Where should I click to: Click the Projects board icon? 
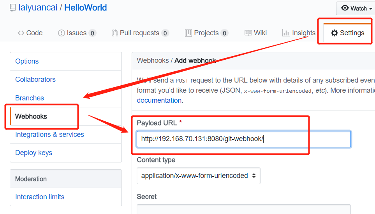point(188,33)
